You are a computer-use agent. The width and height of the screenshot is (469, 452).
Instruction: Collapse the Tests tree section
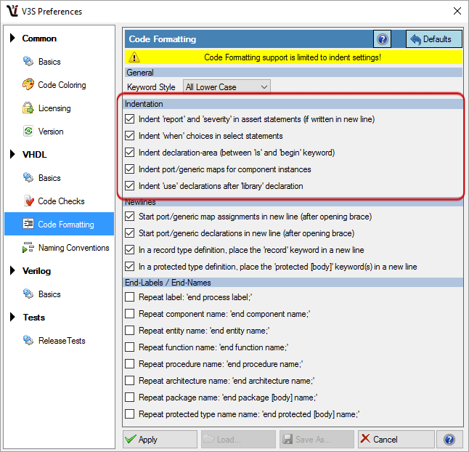click(12, 317)
